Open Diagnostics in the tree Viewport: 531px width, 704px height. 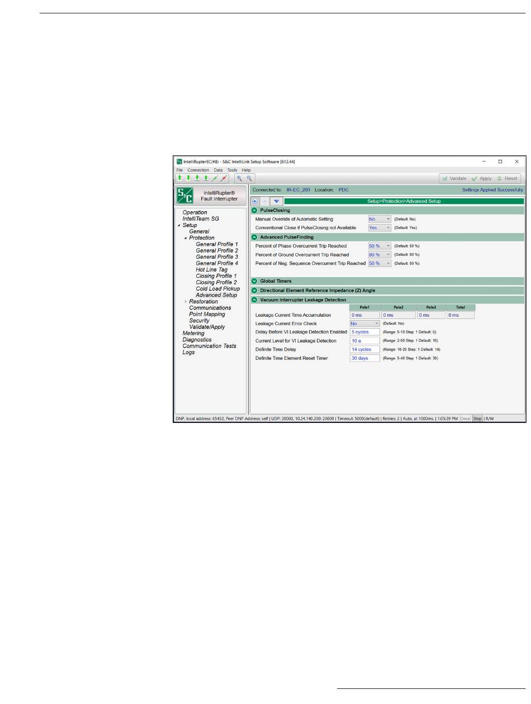(x=197, y=340)
